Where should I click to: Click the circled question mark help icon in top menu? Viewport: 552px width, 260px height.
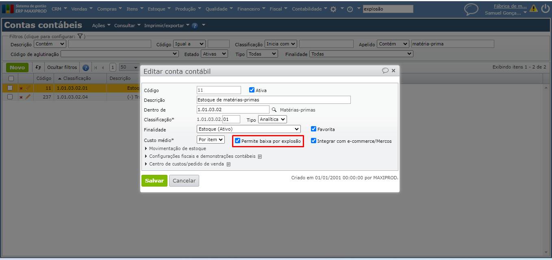pyautogui.click(x=350, y=9)
